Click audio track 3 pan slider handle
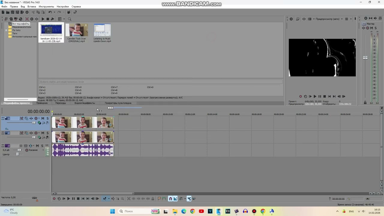The width and height of the screenshot is (384, 216). pyautogui.click(x=18, y=154)
